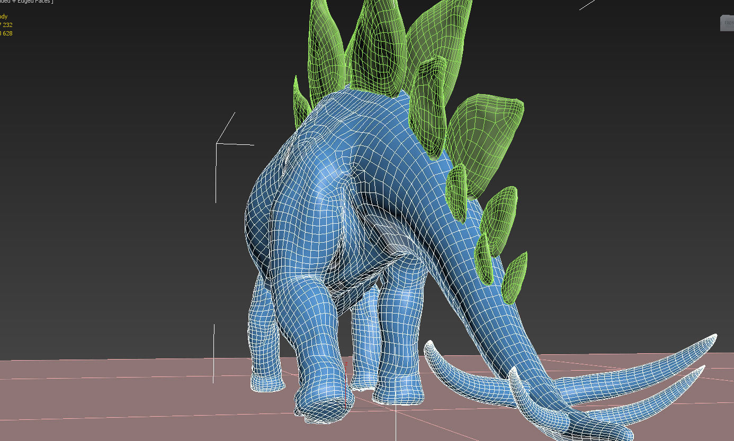Open the Shaded + Edged Faces viewport menu
The height and width of the screenshot is (441, 734).
coord(25,2)
